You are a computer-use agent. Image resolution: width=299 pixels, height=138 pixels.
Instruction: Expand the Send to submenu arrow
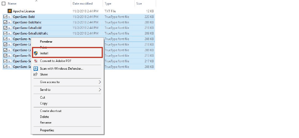100,90
